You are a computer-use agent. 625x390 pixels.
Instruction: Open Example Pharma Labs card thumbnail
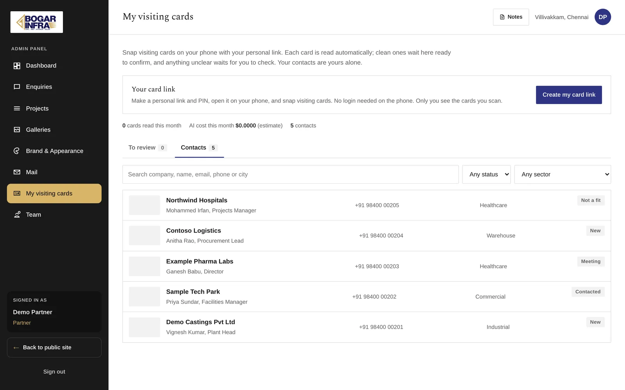(x=145, y=266)
